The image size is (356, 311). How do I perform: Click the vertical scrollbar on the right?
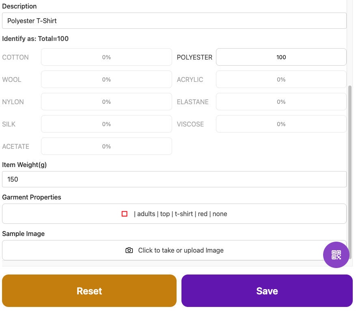pyautogui.click(x=350, y=170)
